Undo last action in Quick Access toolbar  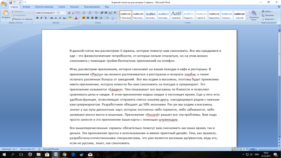[14, 2]
